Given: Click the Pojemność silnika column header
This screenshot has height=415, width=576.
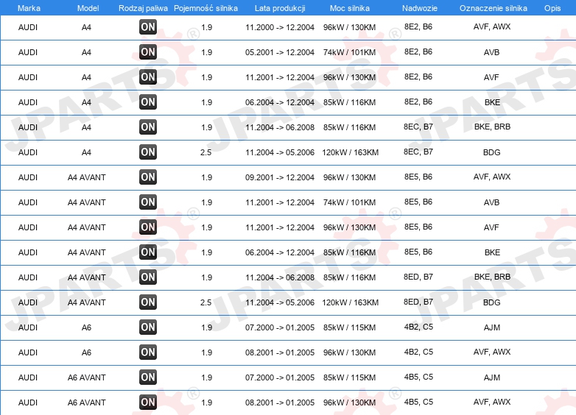Looking at the screenshot, I should pyautogui.click(x=206, y=8).
